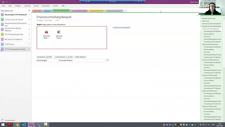Expand Kanzlei intern Muster Webinar chevron
Viewport: 225px width, 127px height.
point(29,29)
